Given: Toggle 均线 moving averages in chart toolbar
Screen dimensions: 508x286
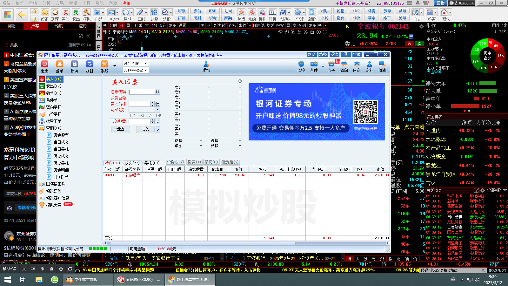Looking at the screenshot, I should click(x=271, y=25).
